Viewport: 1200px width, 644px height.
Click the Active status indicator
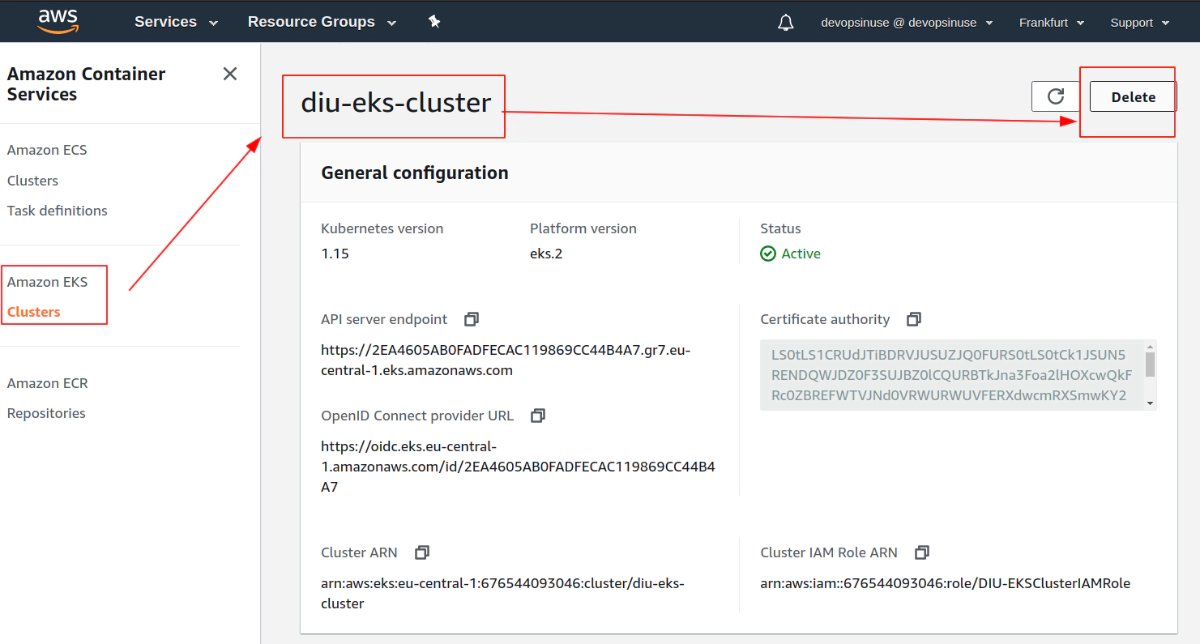coord(790,254)
